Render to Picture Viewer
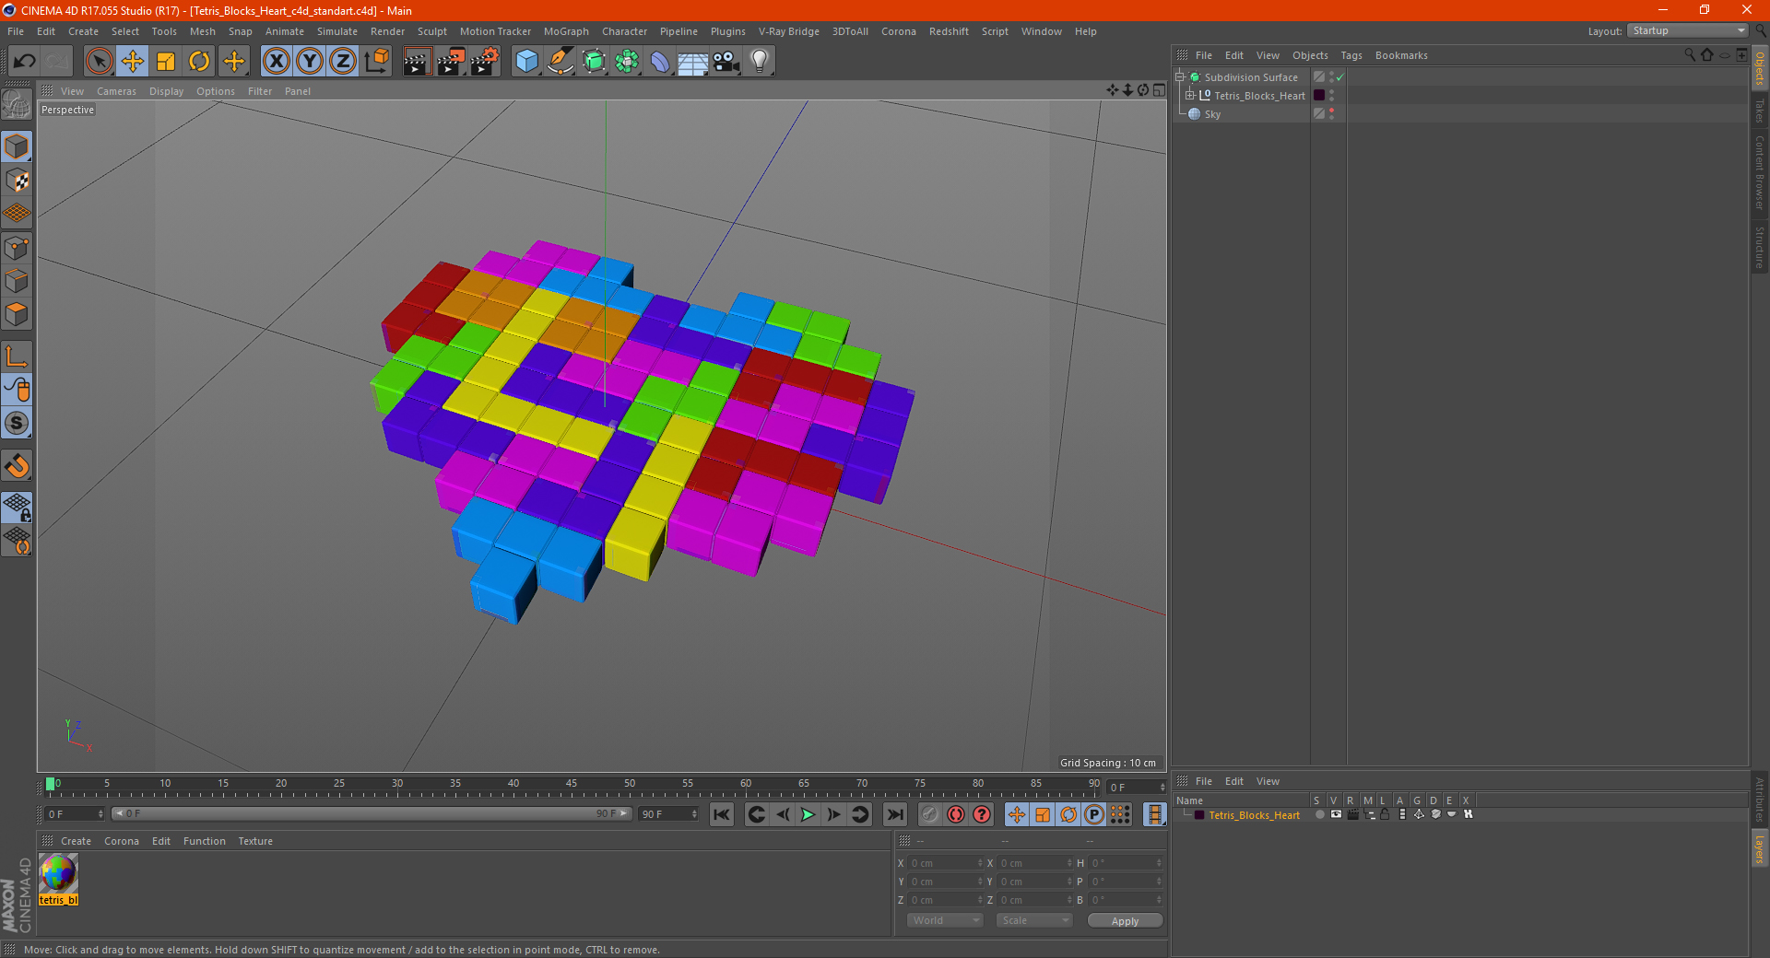This screenshot has height=958, width=1770. coord(451,62)
